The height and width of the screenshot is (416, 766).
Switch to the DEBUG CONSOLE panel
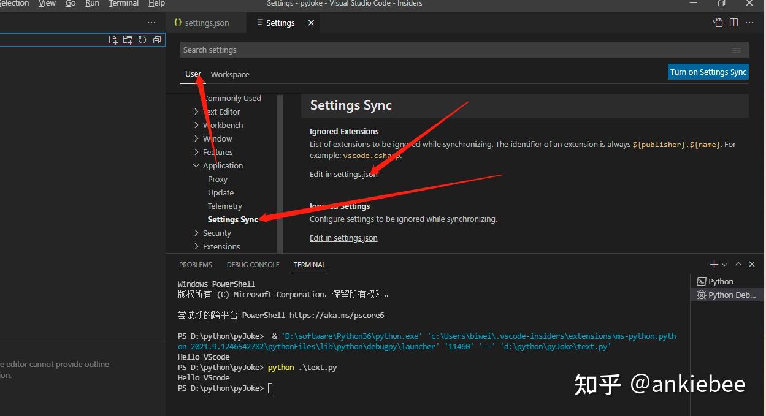252,264
